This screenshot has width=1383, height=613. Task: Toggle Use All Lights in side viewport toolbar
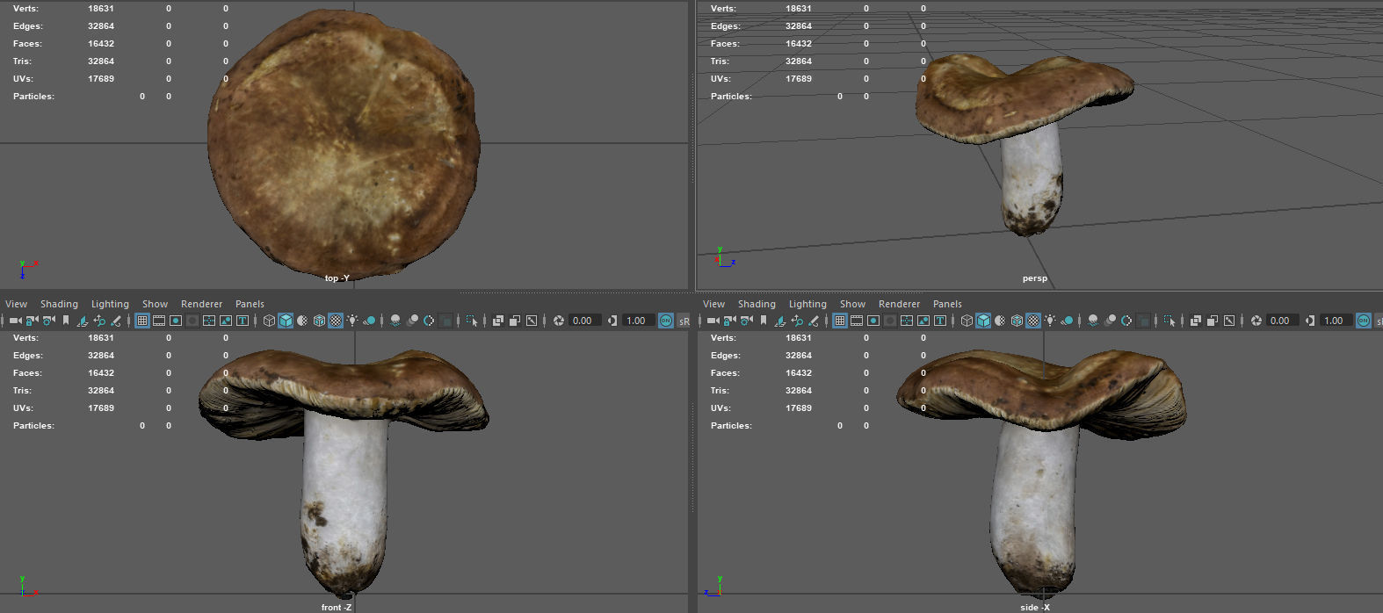tap(1049, 321)
